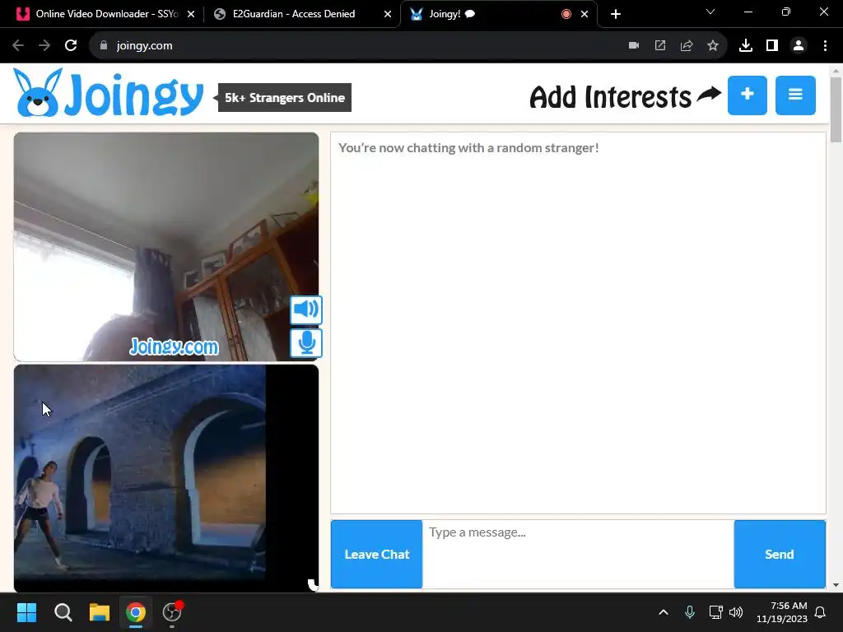Viewport: 843px width, 632px height.
Task: Reload the joingy.com page
Action: [71, 46]
